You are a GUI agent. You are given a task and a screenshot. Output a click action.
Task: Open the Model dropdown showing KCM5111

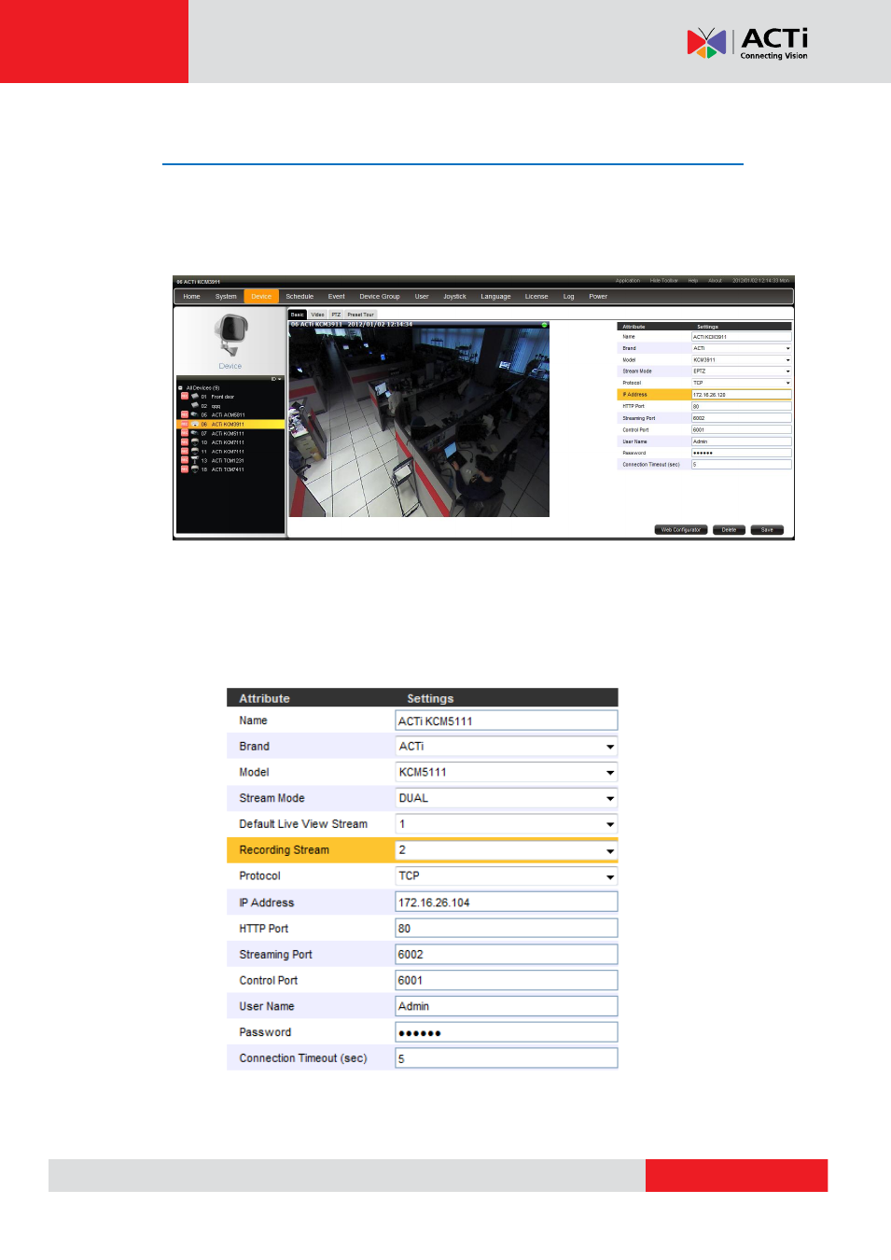pos(507,773)
